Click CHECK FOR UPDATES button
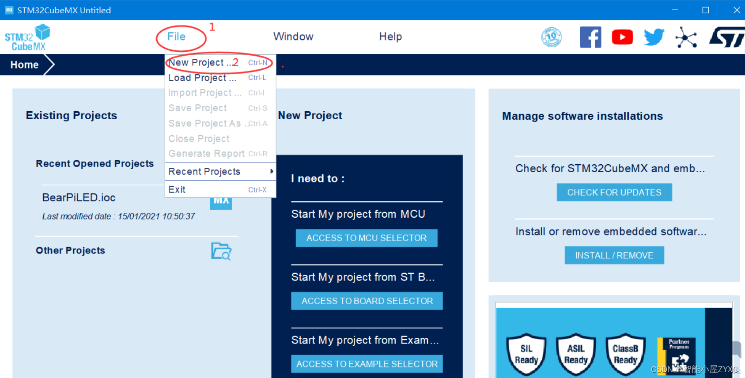This screenshot has width=745, height=378. (x=614, y=193)
